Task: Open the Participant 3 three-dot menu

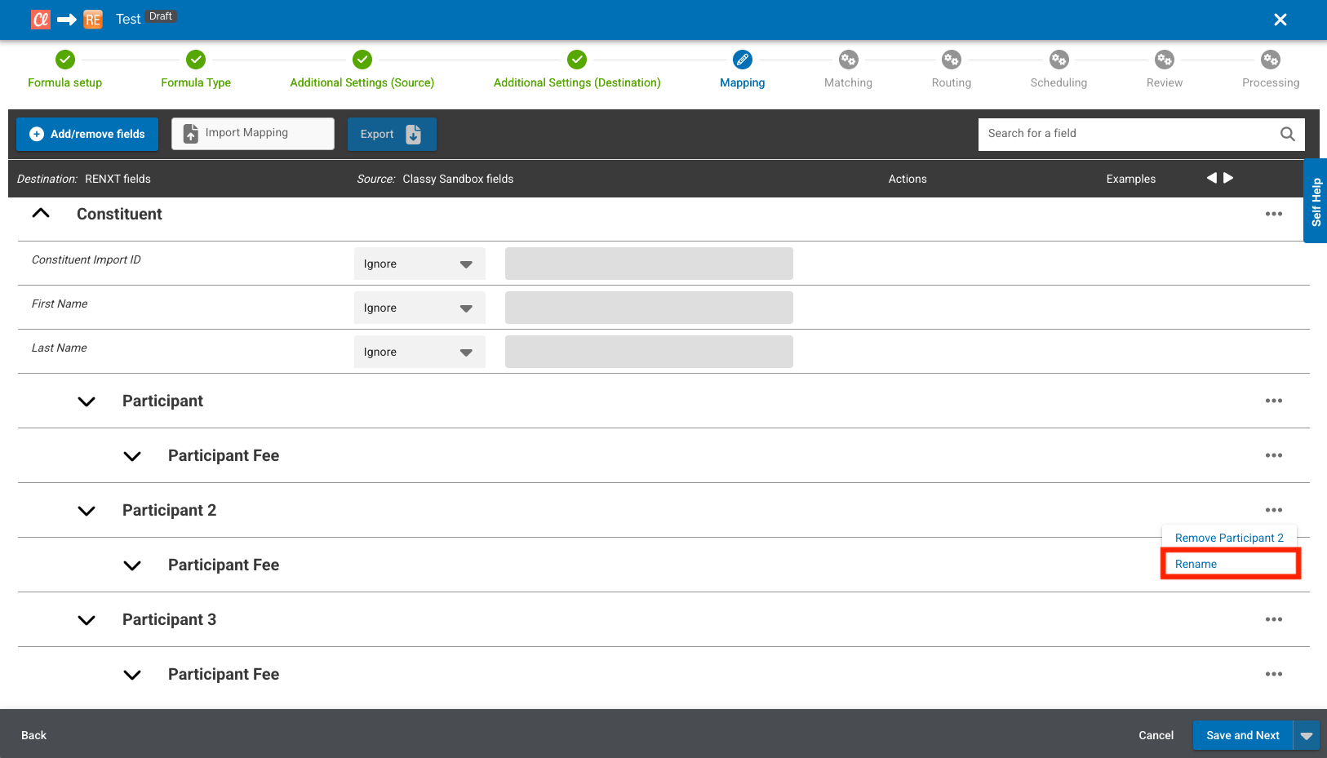Action: coord(1273,619)
